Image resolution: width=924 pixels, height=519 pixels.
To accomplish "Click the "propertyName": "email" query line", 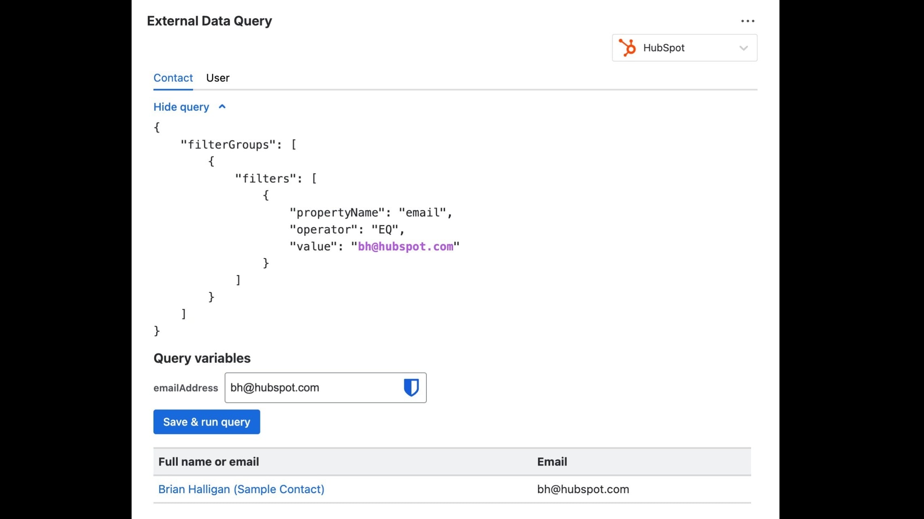I will pos(371,212).
